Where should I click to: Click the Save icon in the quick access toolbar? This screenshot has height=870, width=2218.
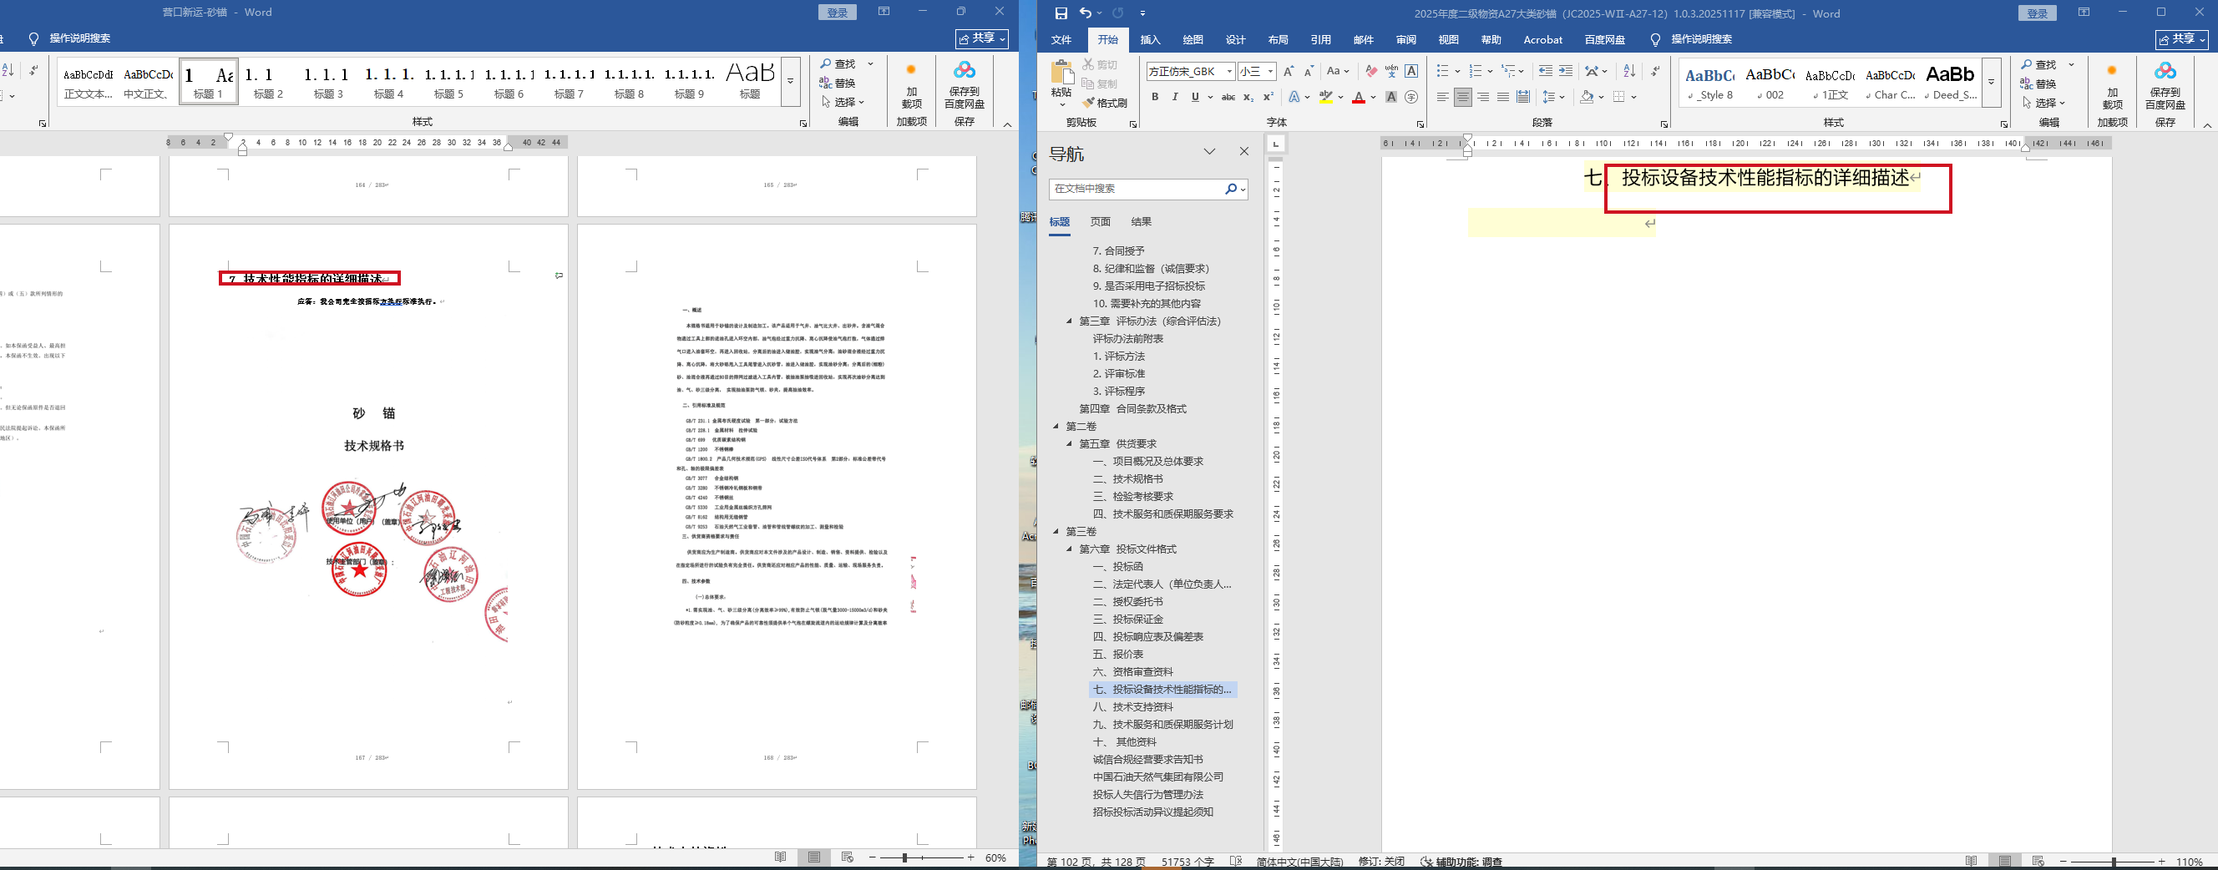tap(1061, 13)
